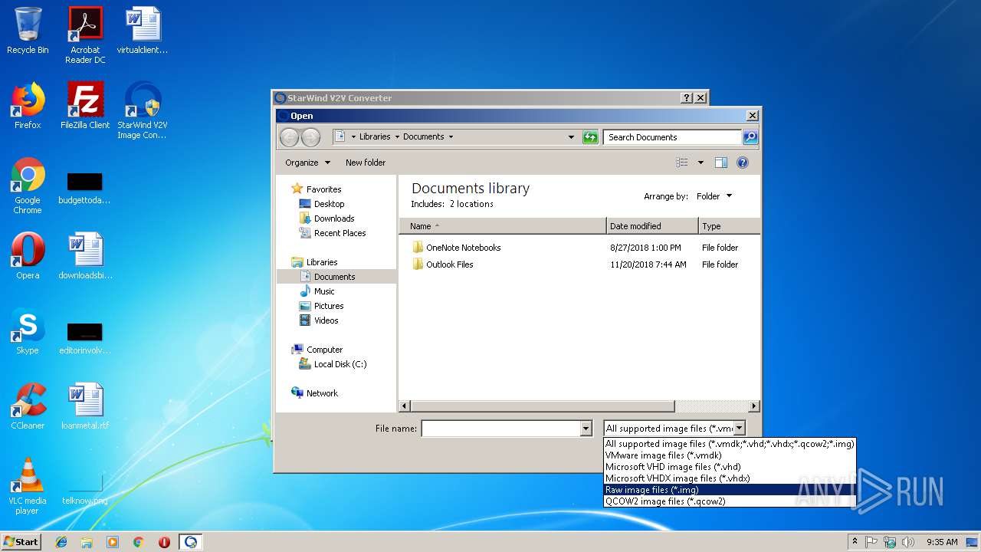
Task: Toggle the preview pane icon
Action: pos(720,163)
